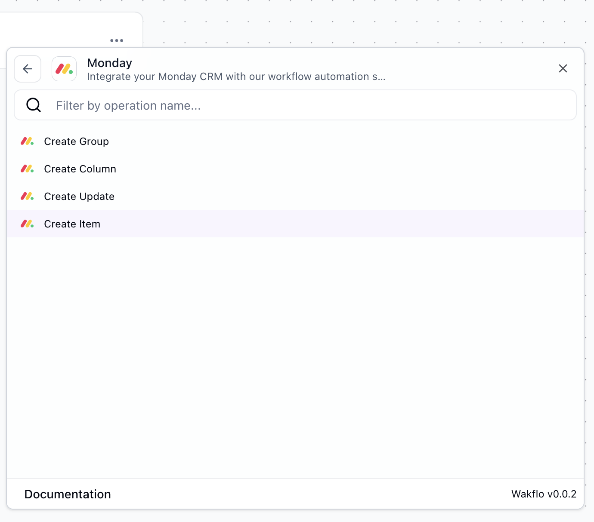Image resolution: width=594 pixels, height=522 pixels.
Task: Open the three-dot node options menu
Action: click(117, 40)
